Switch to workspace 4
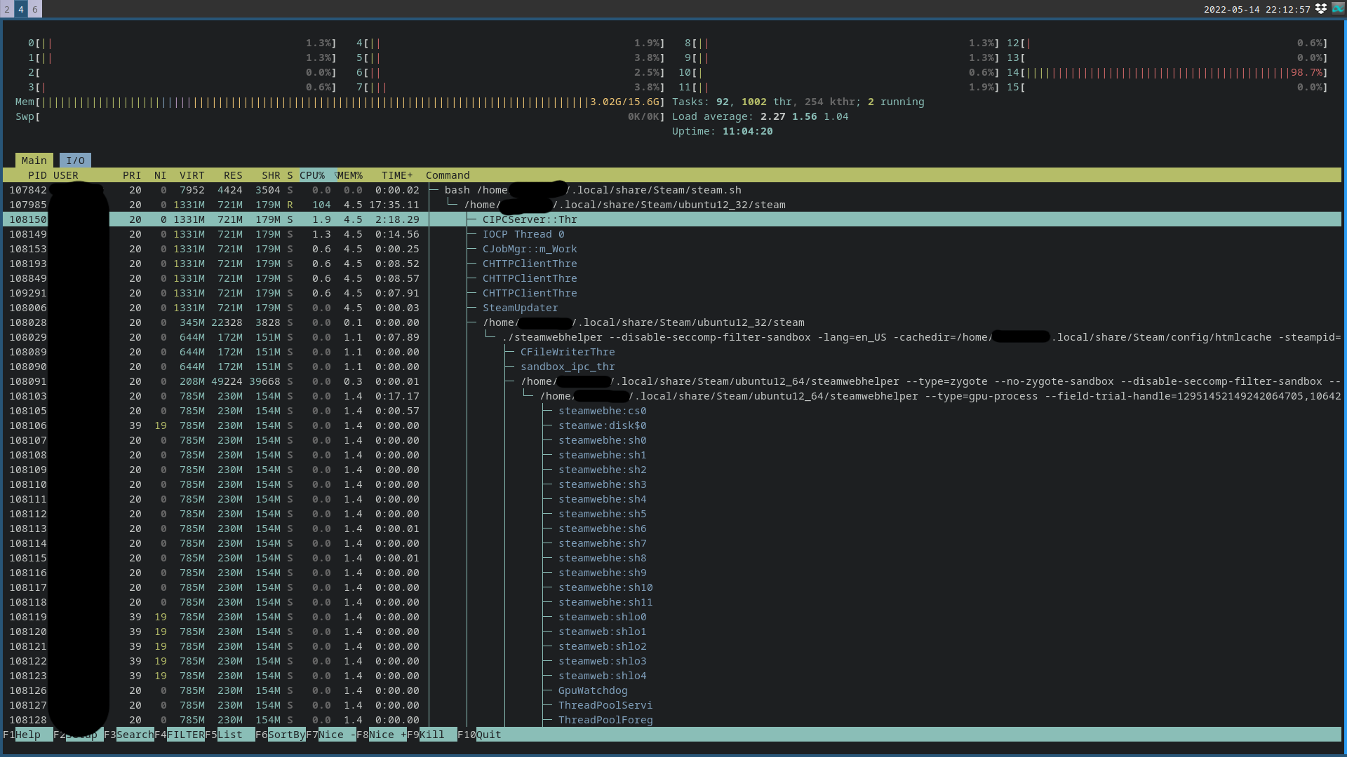The width and height of the screenshot is (1347, 757). tap(21, 9)
